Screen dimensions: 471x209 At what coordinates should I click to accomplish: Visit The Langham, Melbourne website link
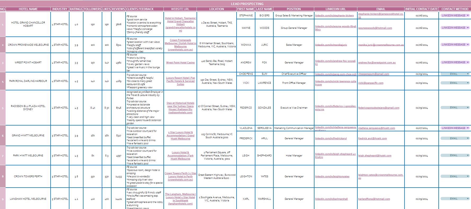pos(180,199)
